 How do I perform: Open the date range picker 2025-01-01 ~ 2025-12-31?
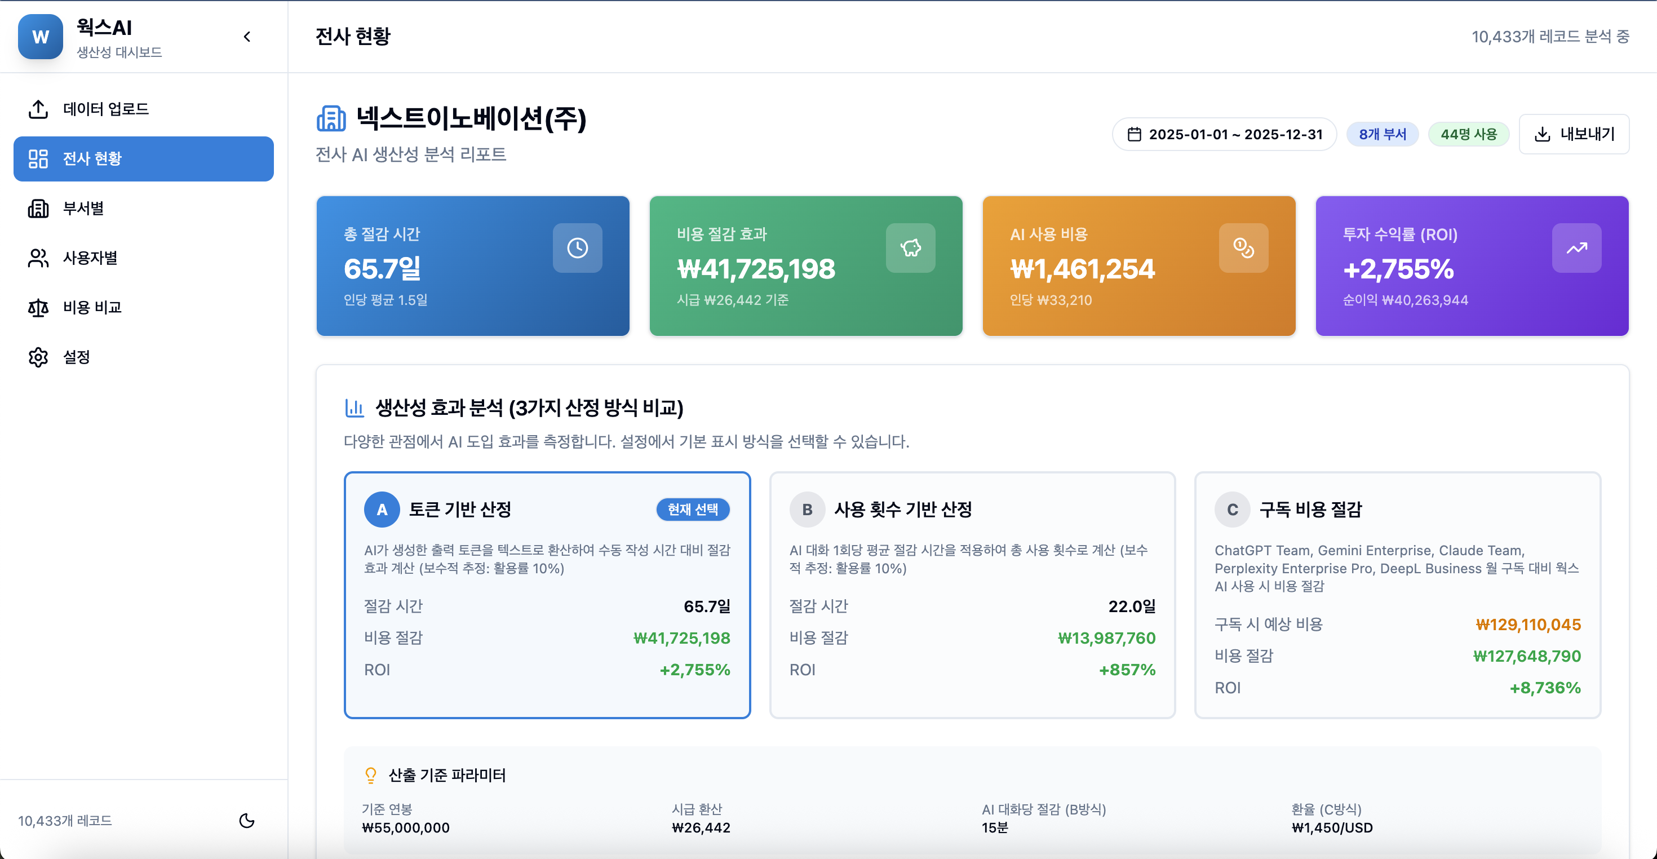(x=1224, y=134)
